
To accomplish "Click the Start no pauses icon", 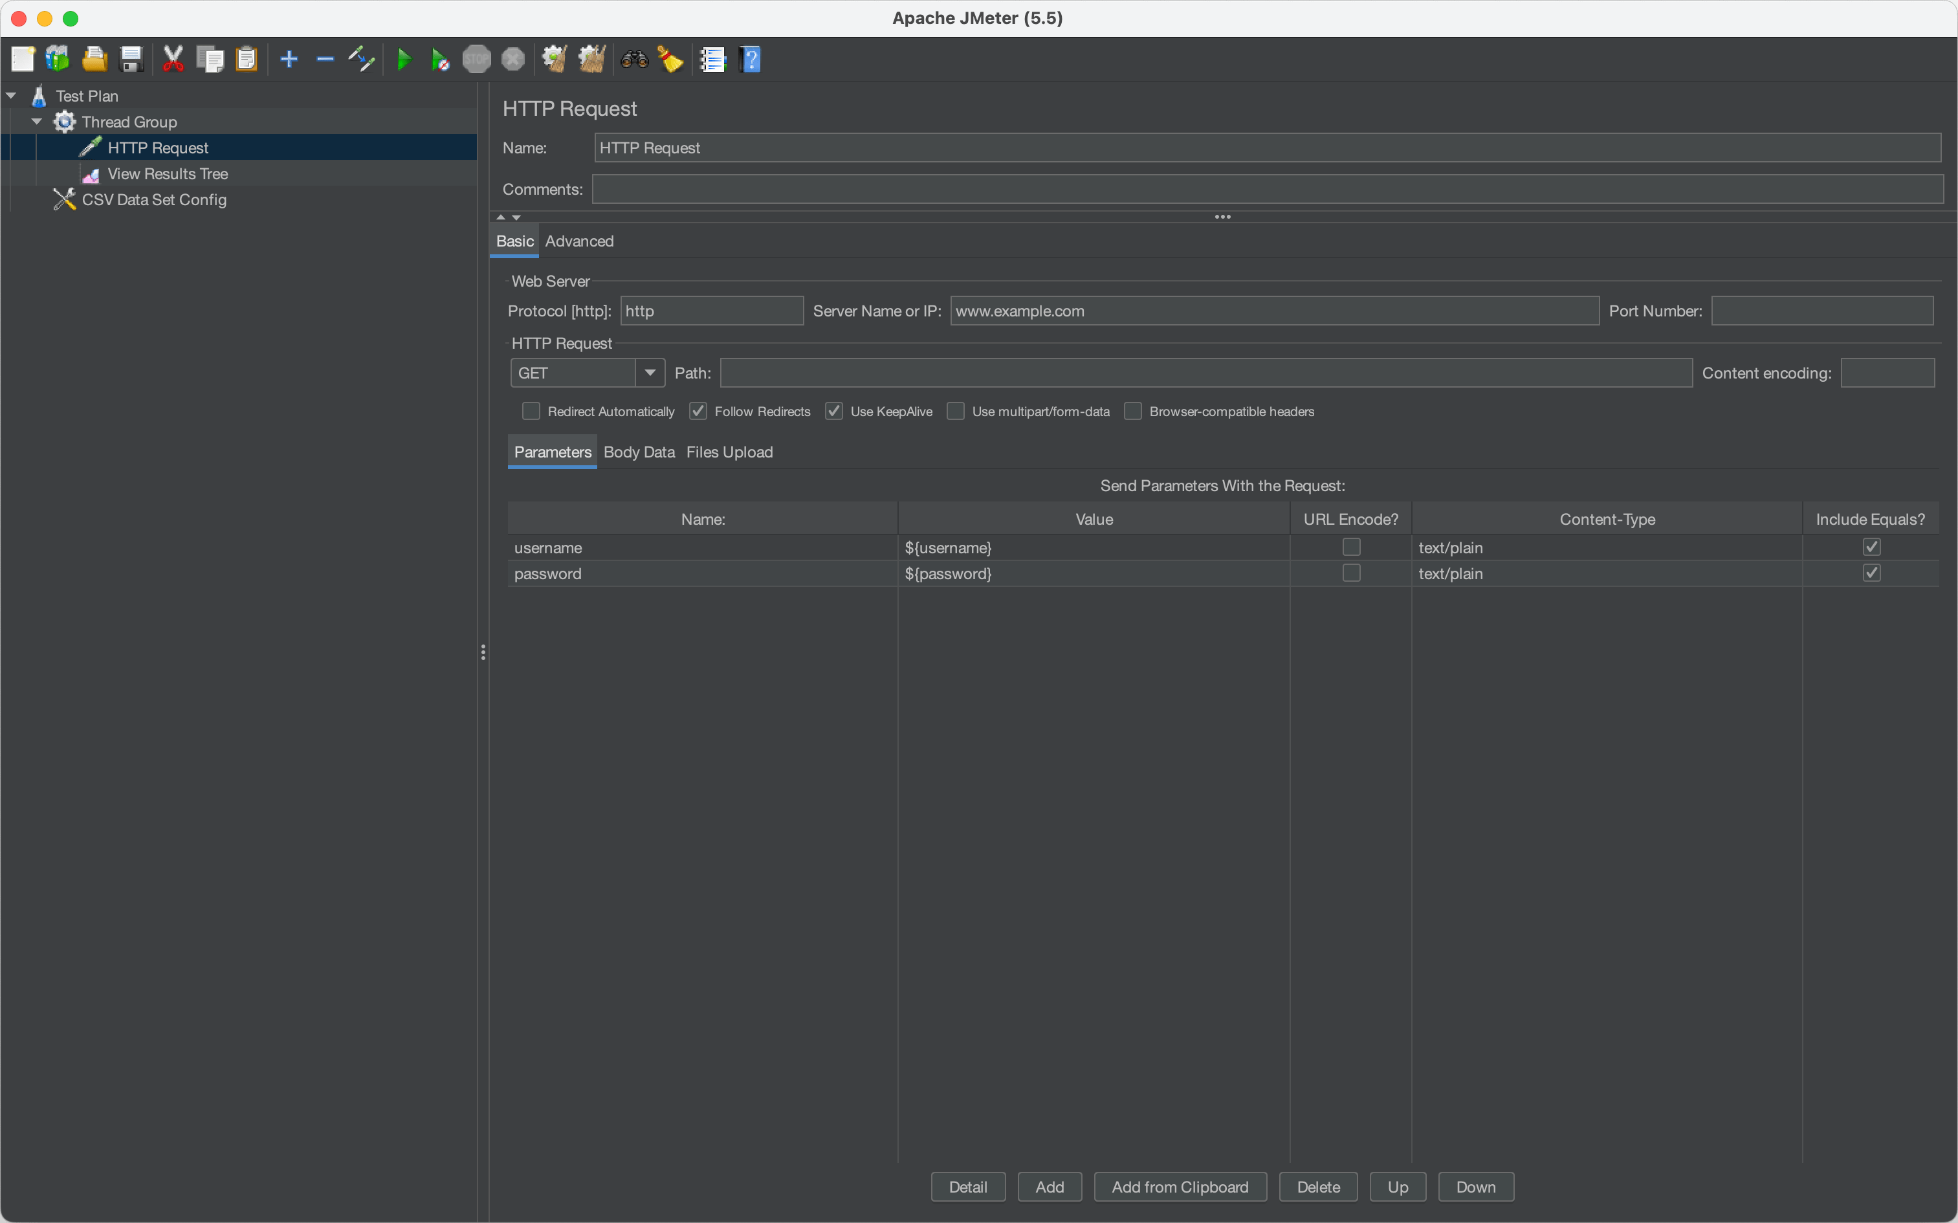I will (x=439, y=59).
